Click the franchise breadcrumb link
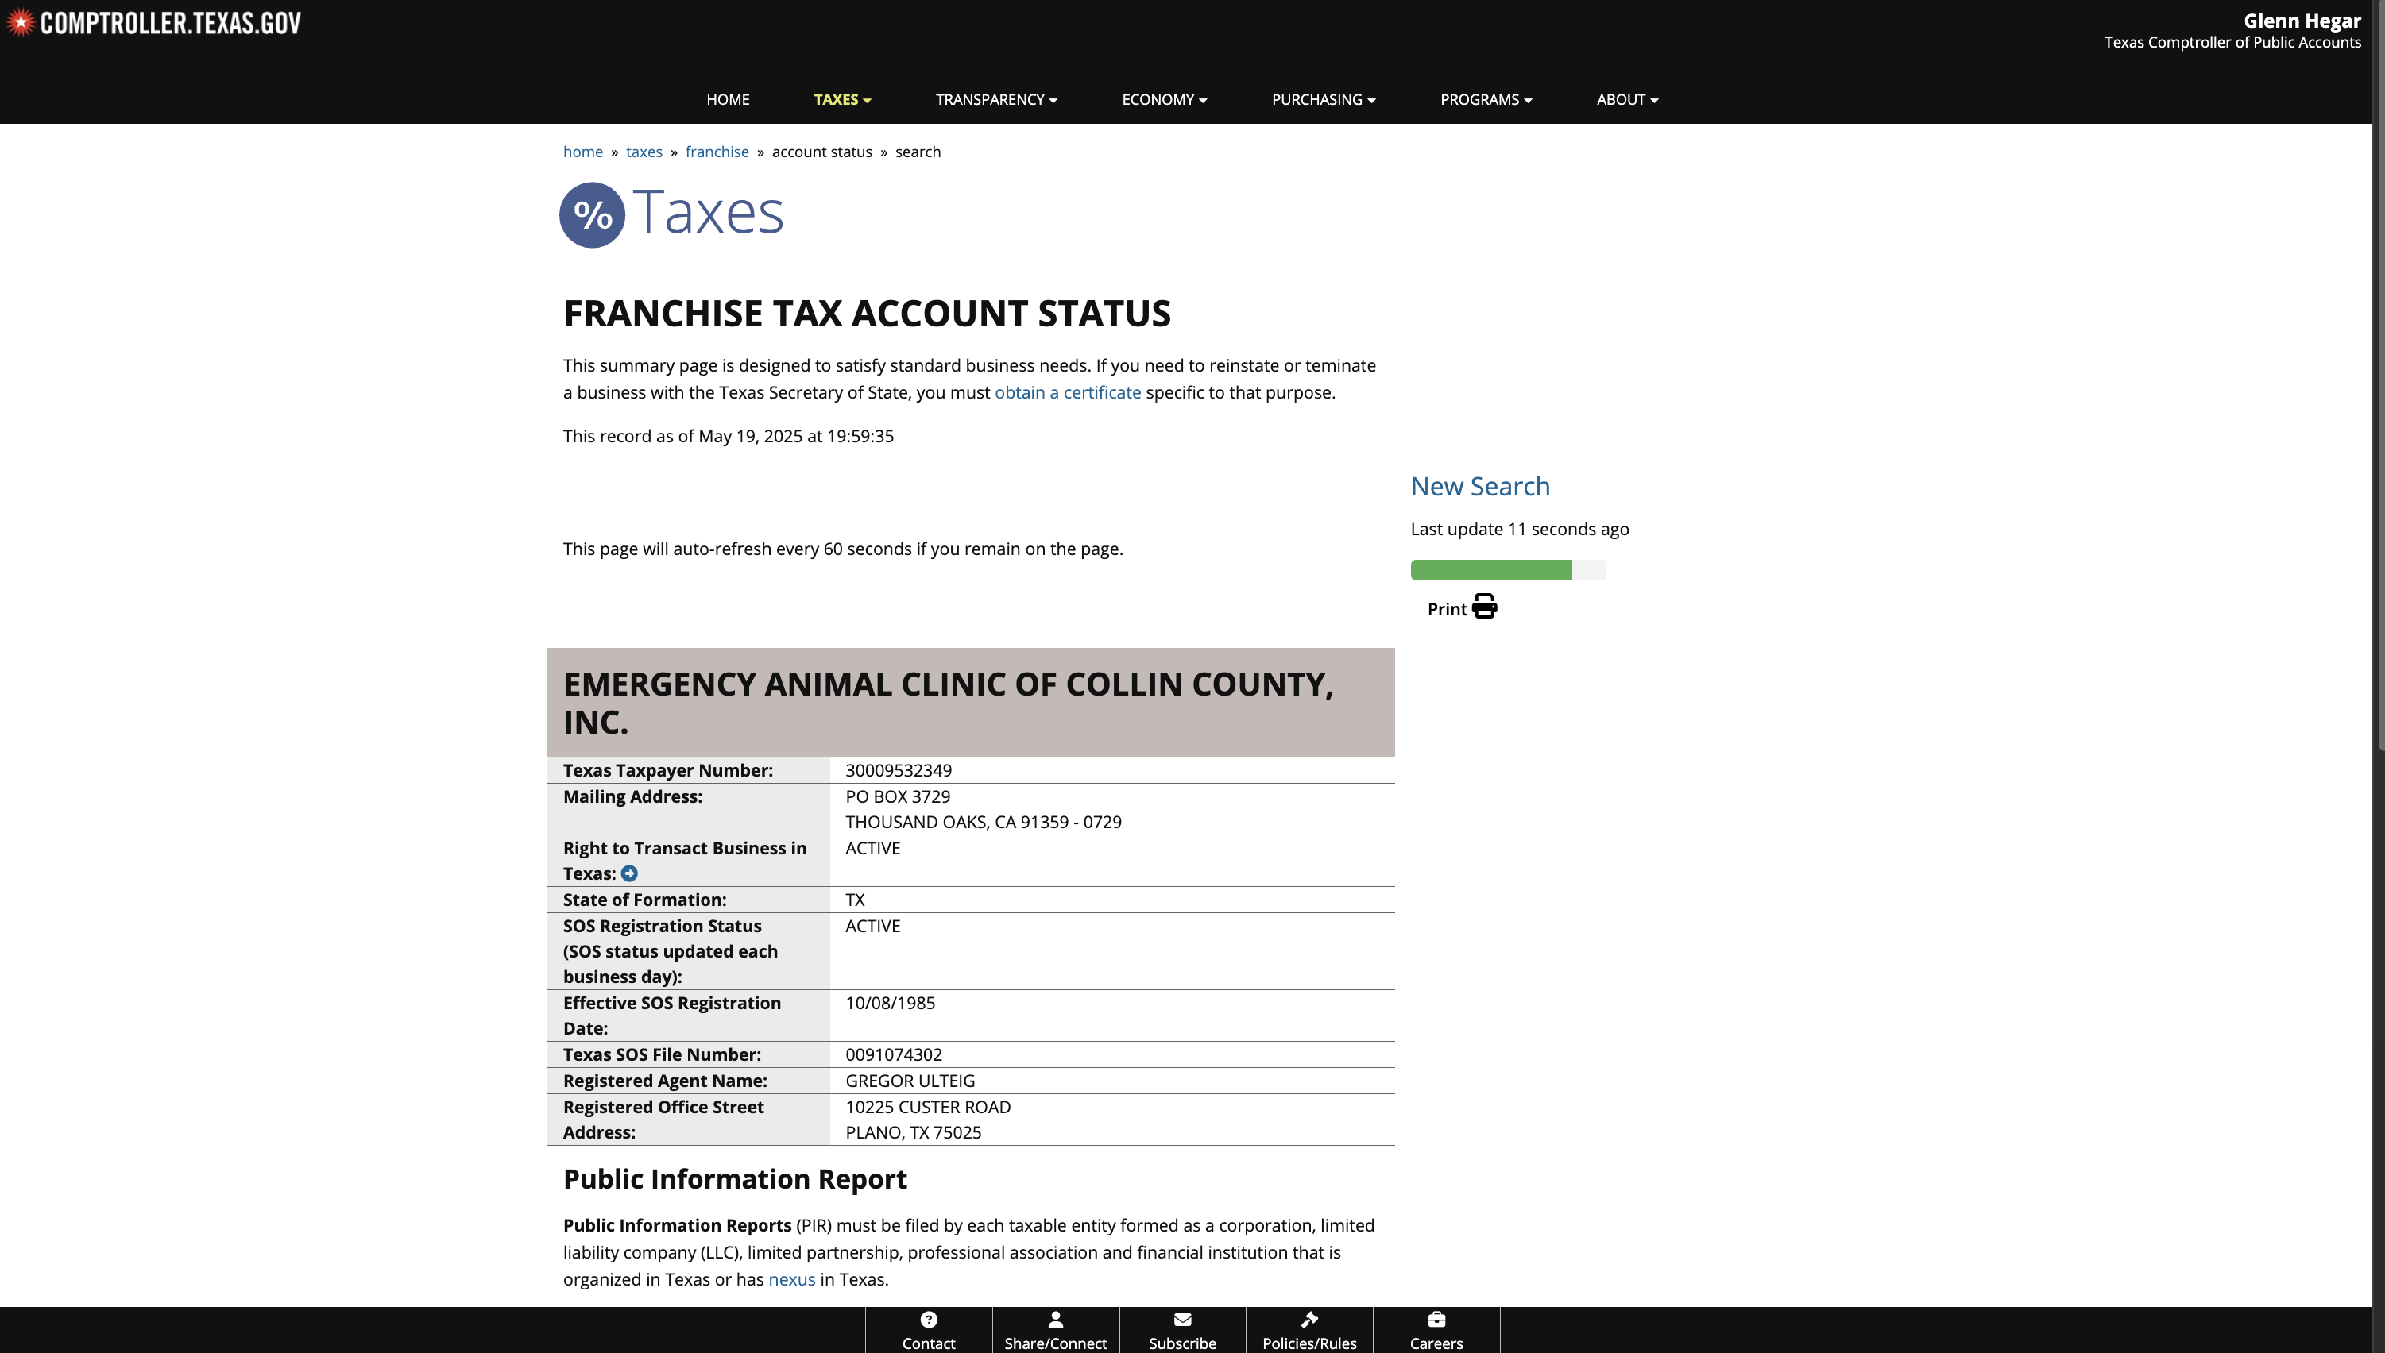 [716, 152]
